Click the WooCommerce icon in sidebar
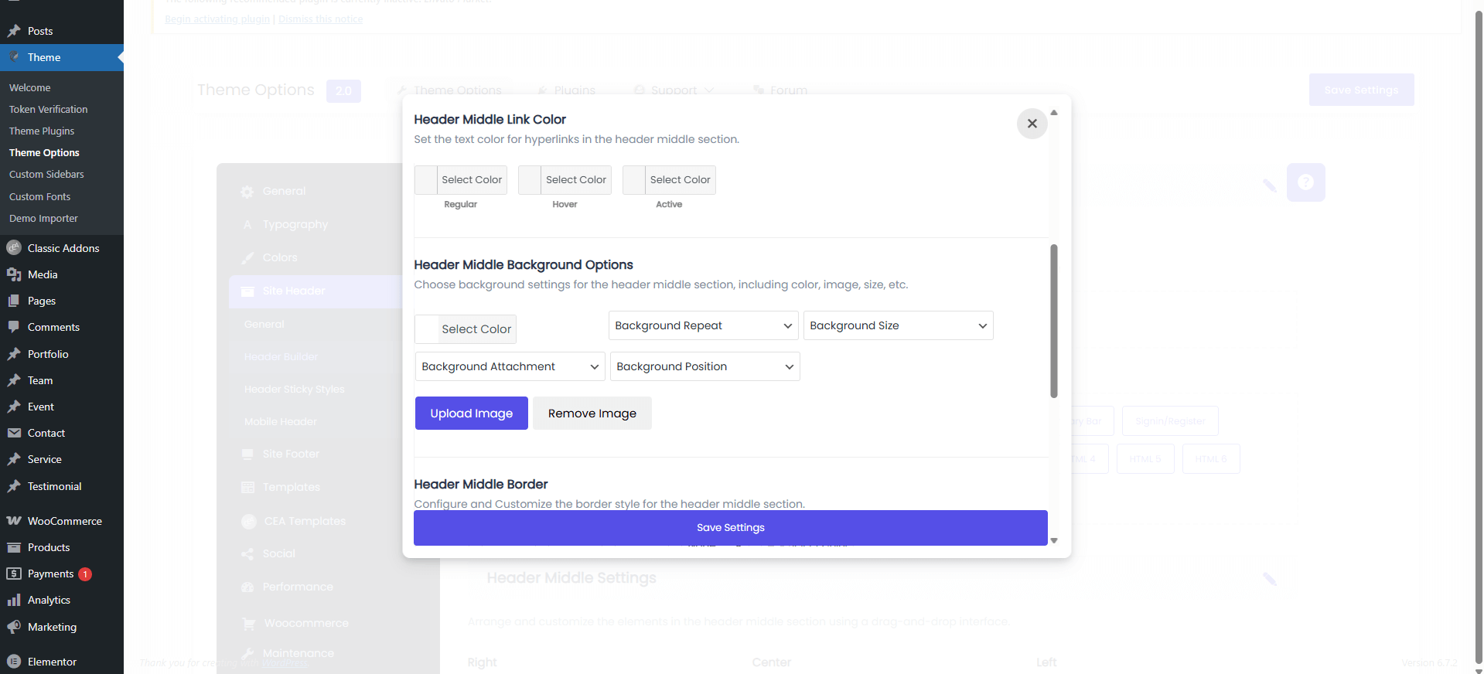1484x674 pixels. coord(14,521)
